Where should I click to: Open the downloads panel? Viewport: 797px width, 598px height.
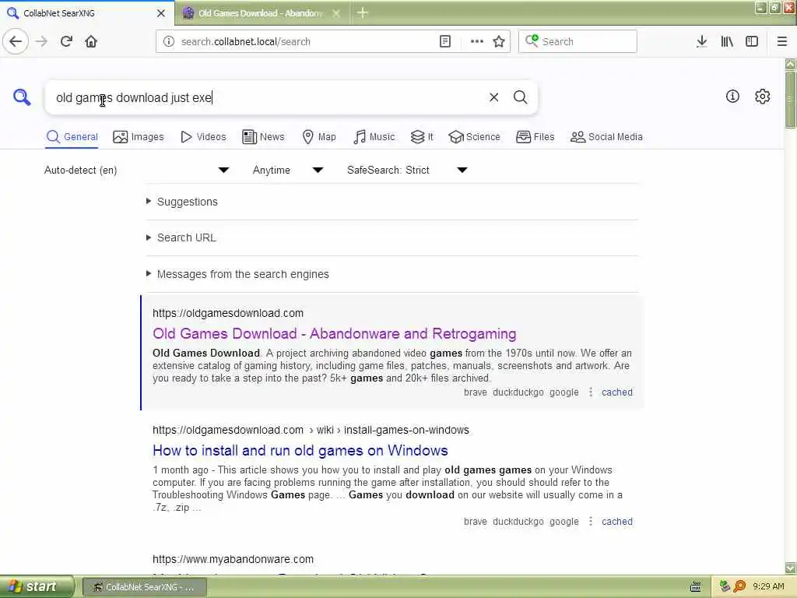click(x=701, y=41)
